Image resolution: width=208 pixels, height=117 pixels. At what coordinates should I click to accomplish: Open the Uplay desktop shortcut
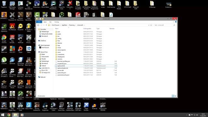tap(29, 49)
